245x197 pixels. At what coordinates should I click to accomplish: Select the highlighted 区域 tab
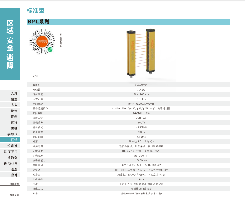tap(14, 140)
